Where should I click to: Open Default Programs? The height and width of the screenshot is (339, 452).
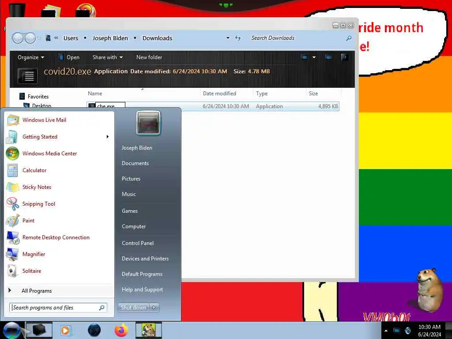coord(142,274)
